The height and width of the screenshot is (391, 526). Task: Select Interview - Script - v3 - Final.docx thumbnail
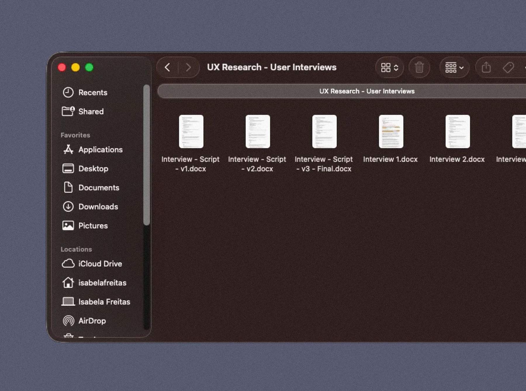[x=324, y=131]
